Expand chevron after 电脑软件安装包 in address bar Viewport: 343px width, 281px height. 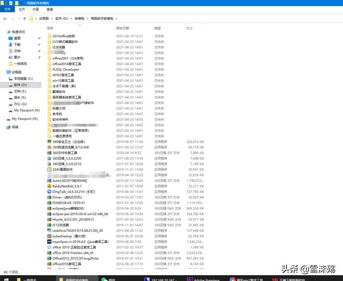116,19
